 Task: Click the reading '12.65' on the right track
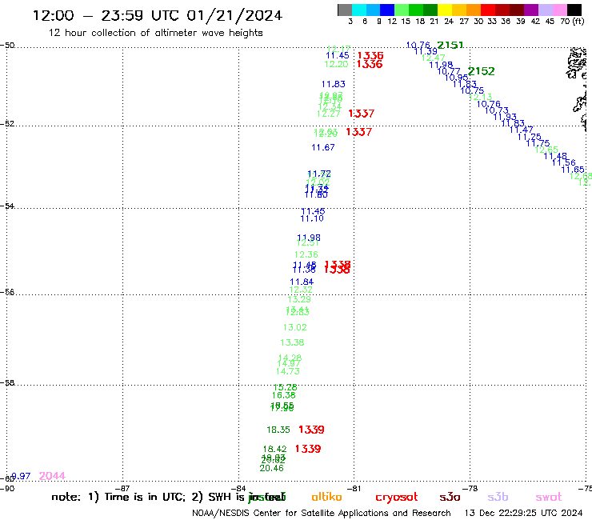click(x=546, y=150)
